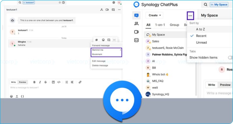Click the Synology ChatPlus logo
The height and width of the screenshot is (124, 233).
pyautogui.click(x=136, y=5)
